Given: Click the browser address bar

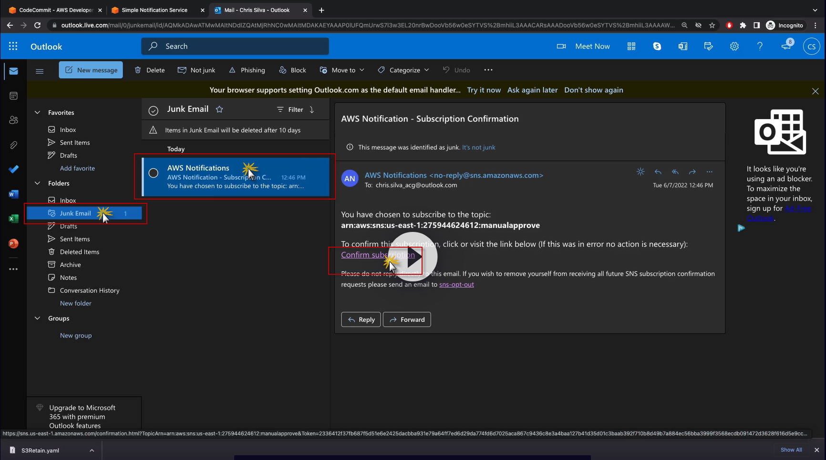Looking at the screenshot, I should coord(367,25).
